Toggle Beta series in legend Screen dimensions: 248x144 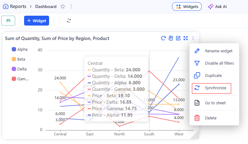coord(18,59)
